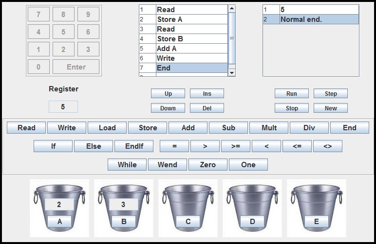Select 'Add A' line in program
Screen dimensions: 376x244
tap(191, 49)
